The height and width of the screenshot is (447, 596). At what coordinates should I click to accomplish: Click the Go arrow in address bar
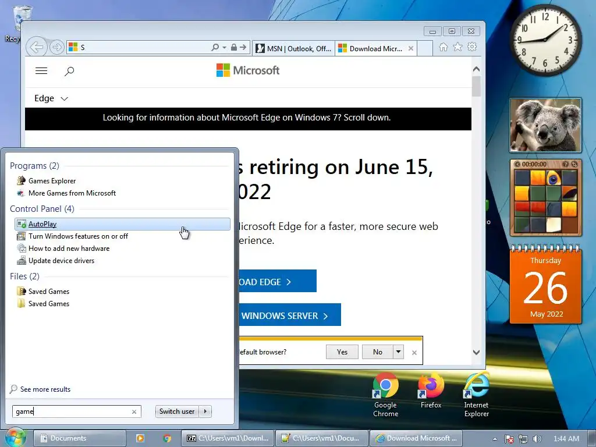(243, 47)
